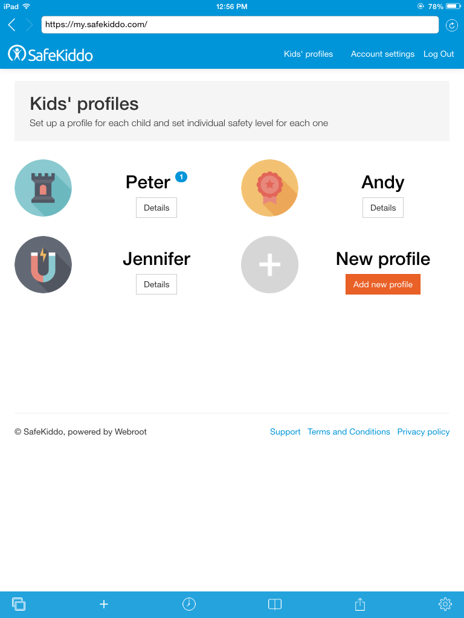
Task: Click the SafeKiddo logo
Action: click(x=51, y=54)
